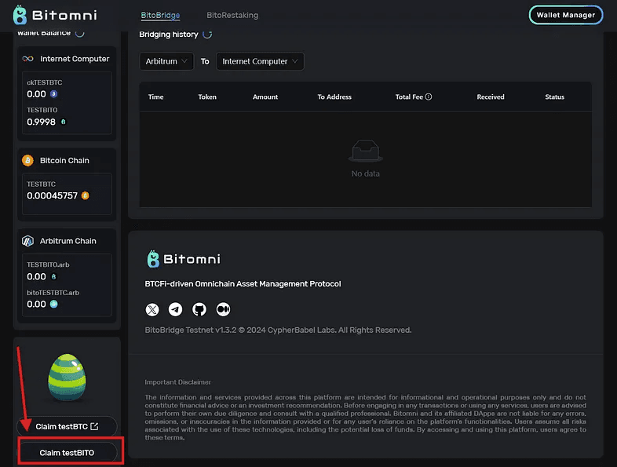Click the TESTBITO token icon
The height and width of the screenshot is (467, 617).
[63, 122]
